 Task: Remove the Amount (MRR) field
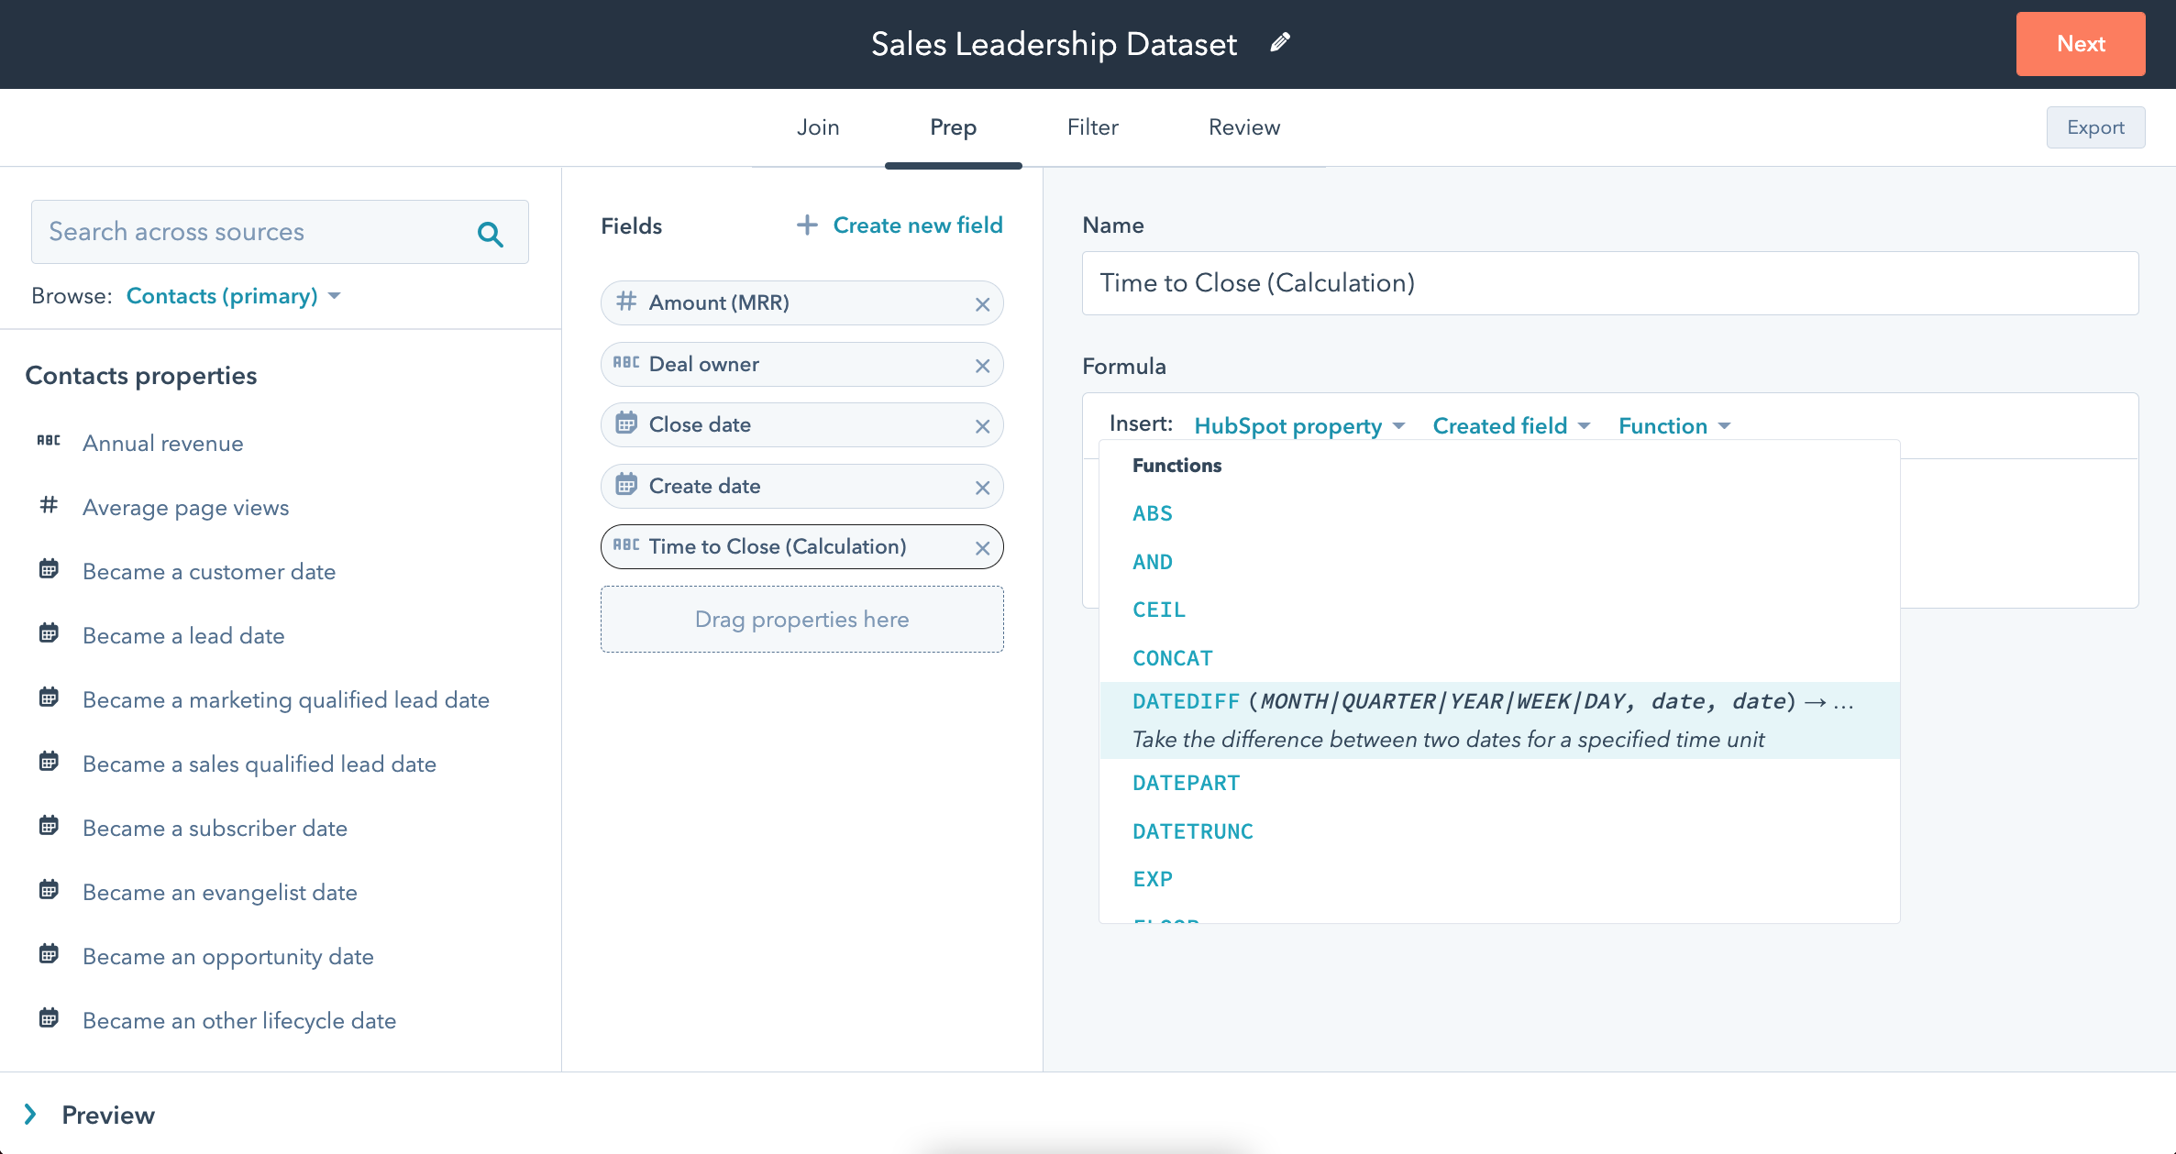pos(982,304)
